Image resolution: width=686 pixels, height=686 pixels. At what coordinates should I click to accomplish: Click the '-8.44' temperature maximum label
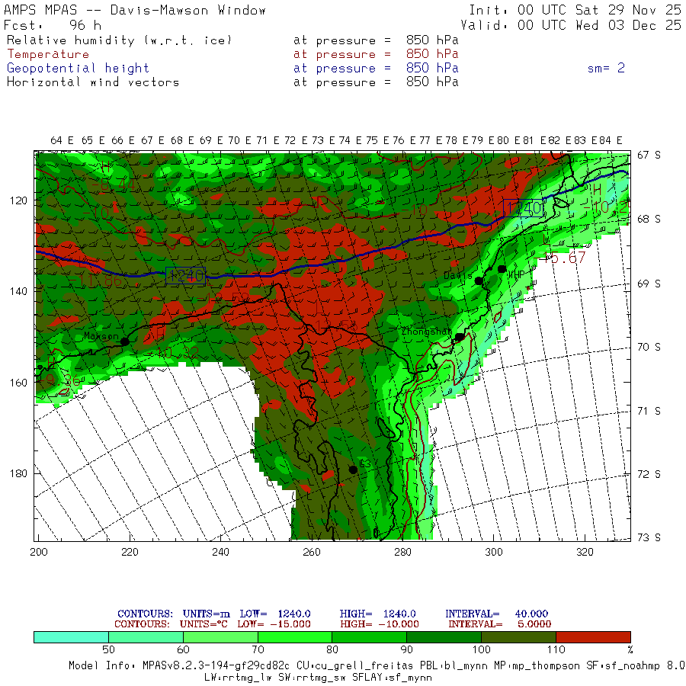(113, 185)
